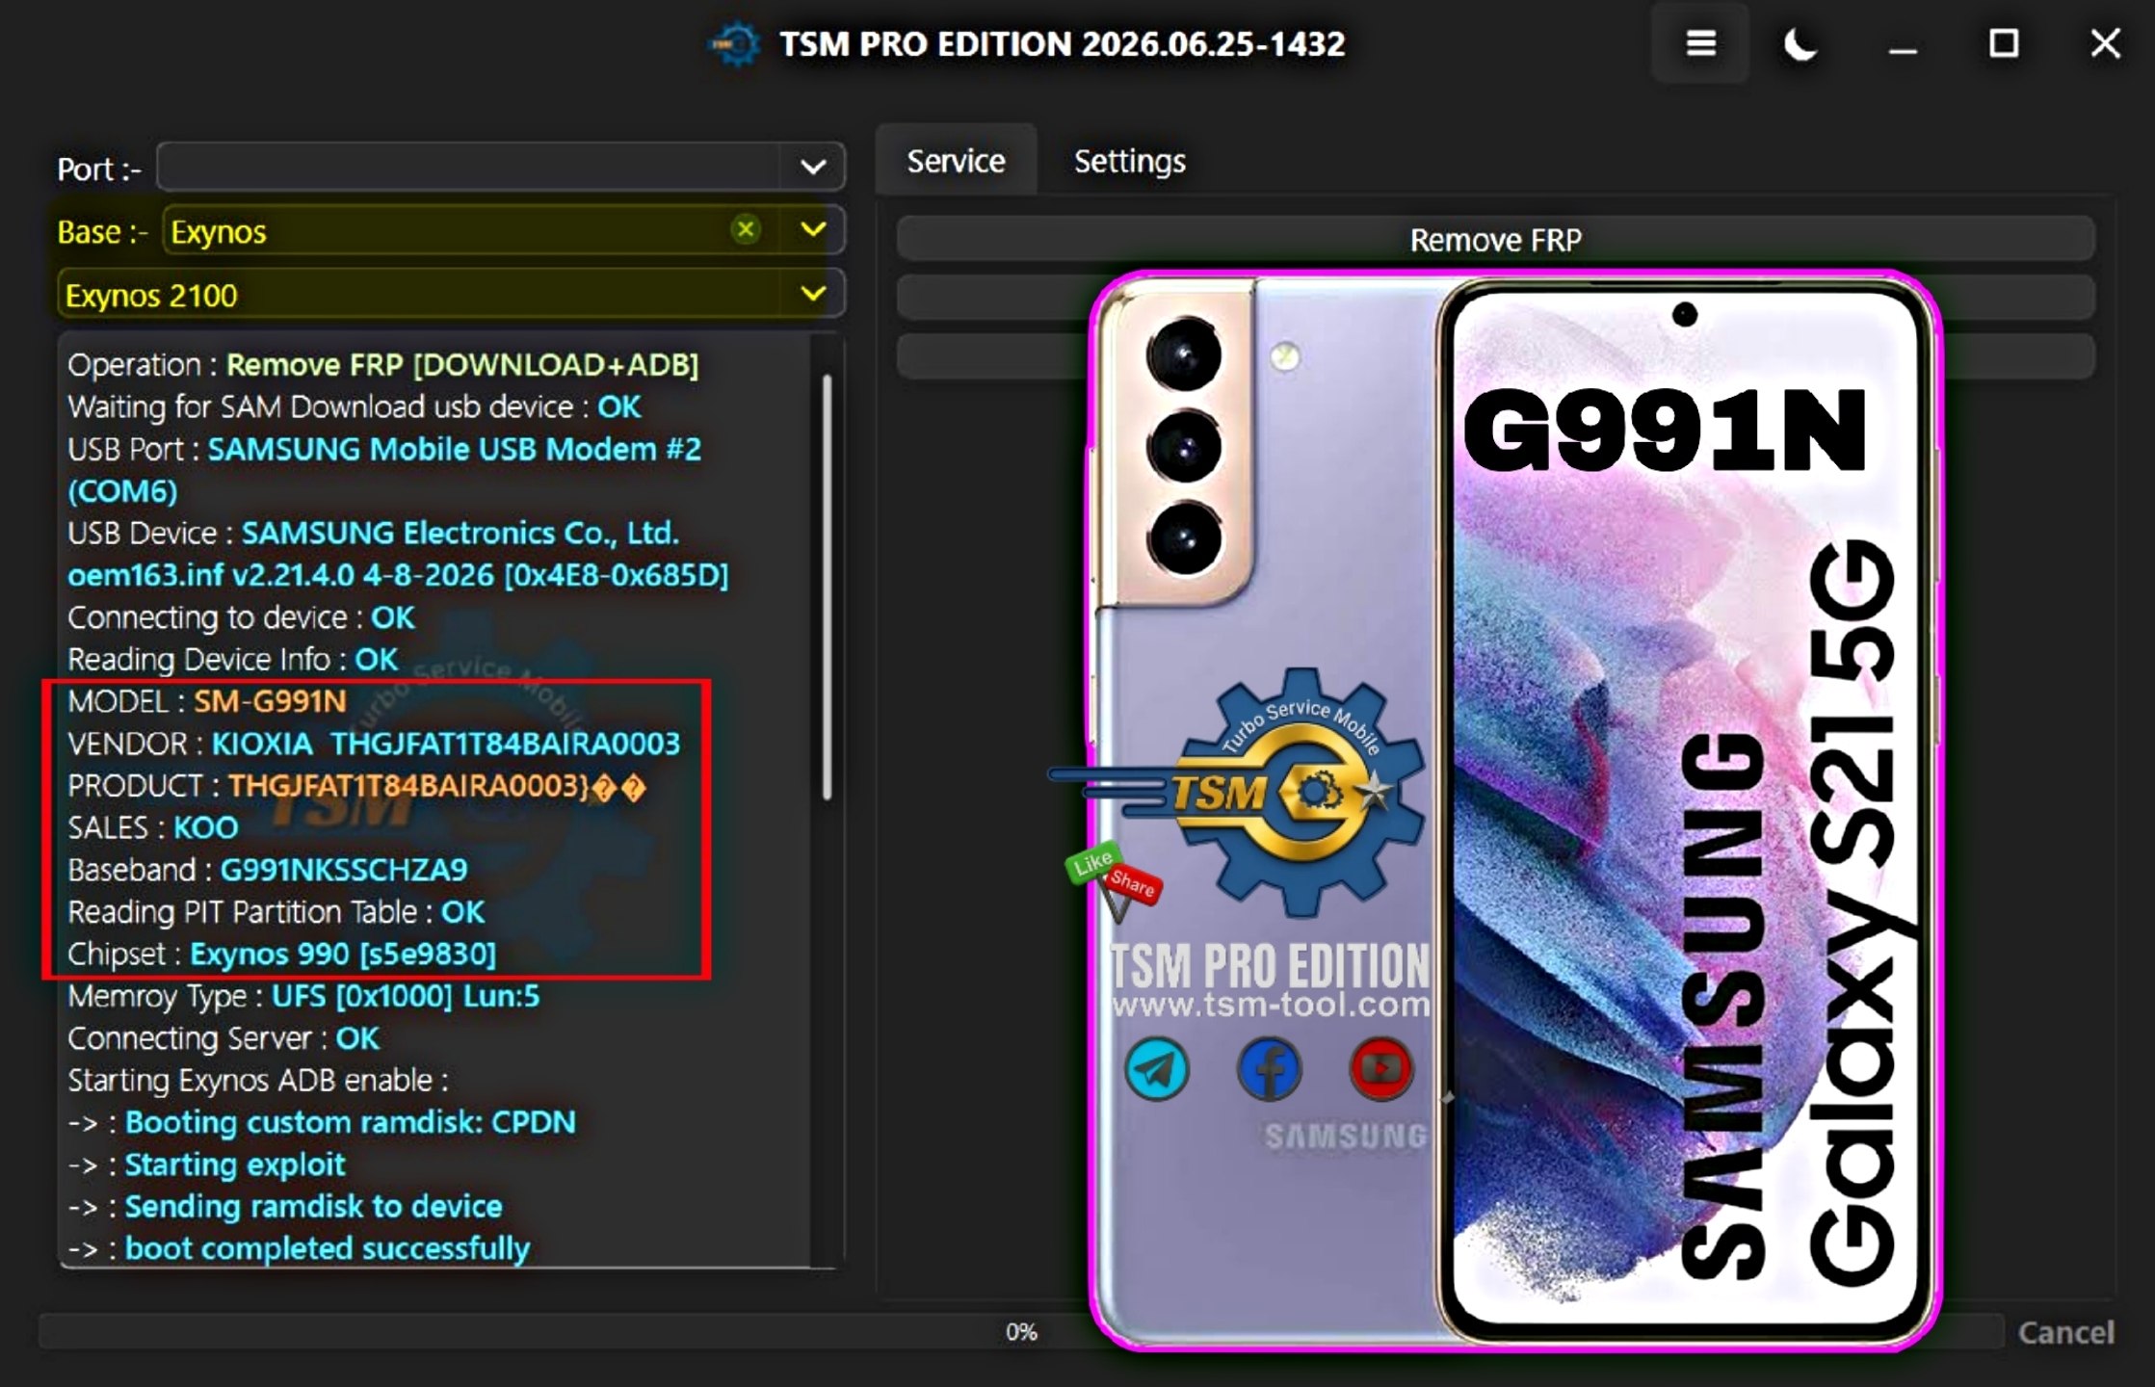Select 'Connecting Server : OK' line

(x=223, y=1038)
